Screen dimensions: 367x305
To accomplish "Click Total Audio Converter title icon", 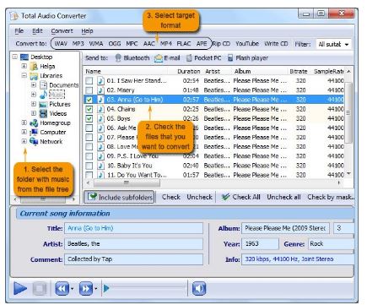I will (13, 16).
